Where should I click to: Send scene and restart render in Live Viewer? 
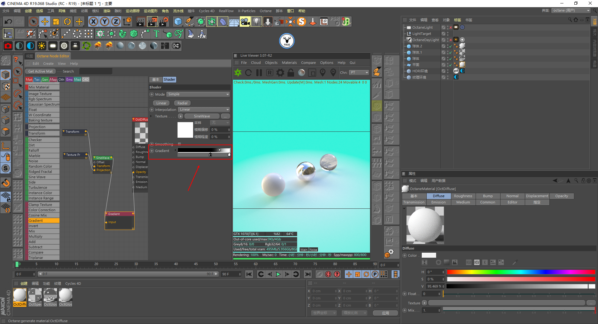point(238,73)
